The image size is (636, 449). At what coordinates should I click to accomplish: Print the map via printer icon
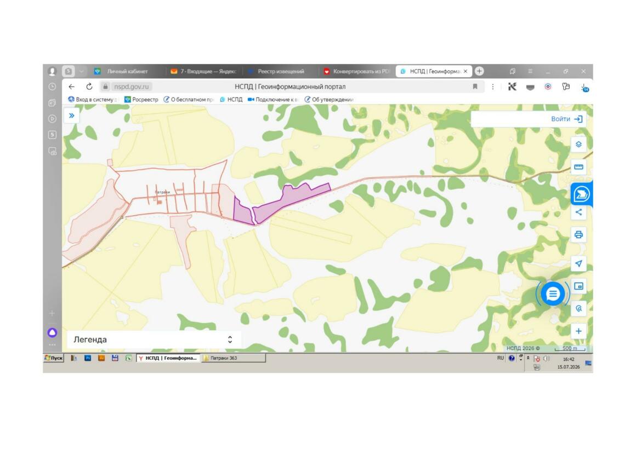(x=578, y=235)
